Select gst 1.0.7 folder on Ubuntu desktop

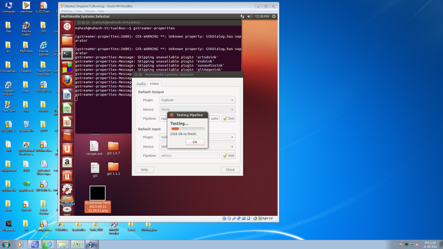pos(114,148)
